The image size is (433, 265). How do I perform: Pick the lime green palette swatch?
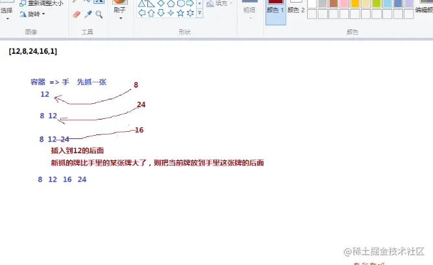(x=377, y=3)
